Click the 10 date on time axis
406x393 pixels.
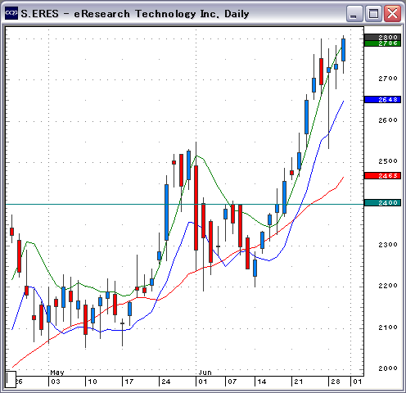92,382
